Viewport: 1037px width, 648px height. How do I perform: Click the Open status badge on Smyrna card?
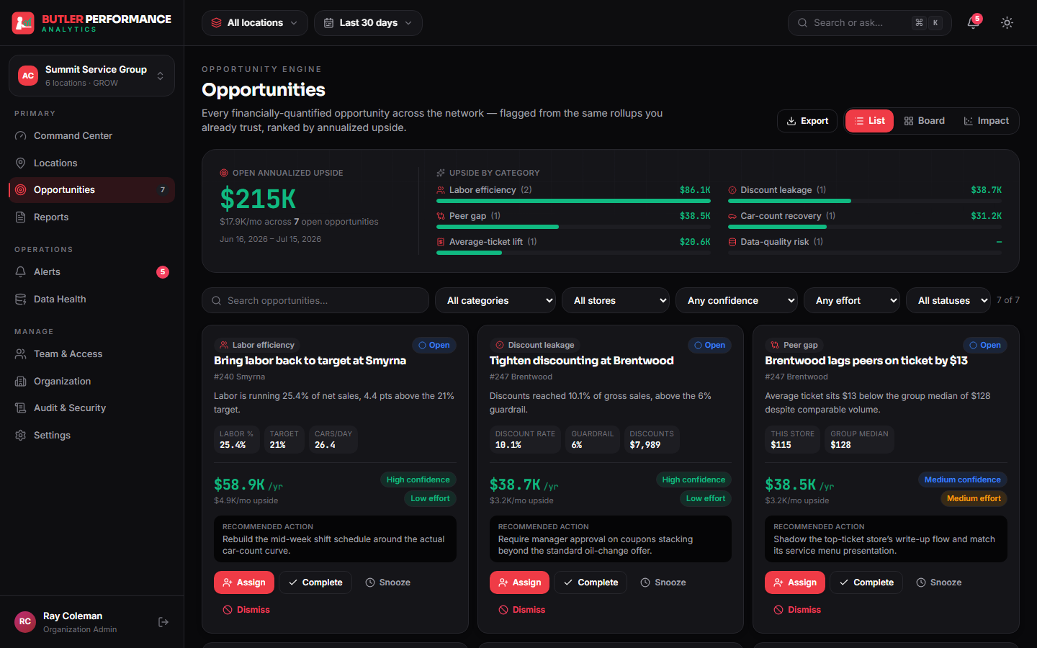(x=434, y=346)
